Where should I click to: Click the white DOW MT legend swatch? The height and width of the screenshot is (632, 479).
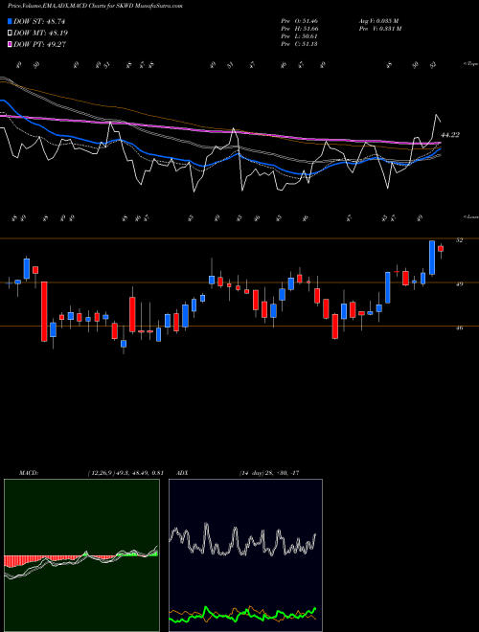tap(10, 33)
